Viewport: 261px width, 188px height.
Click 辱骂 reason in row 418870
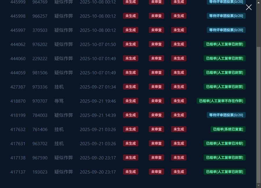point(59,101)
